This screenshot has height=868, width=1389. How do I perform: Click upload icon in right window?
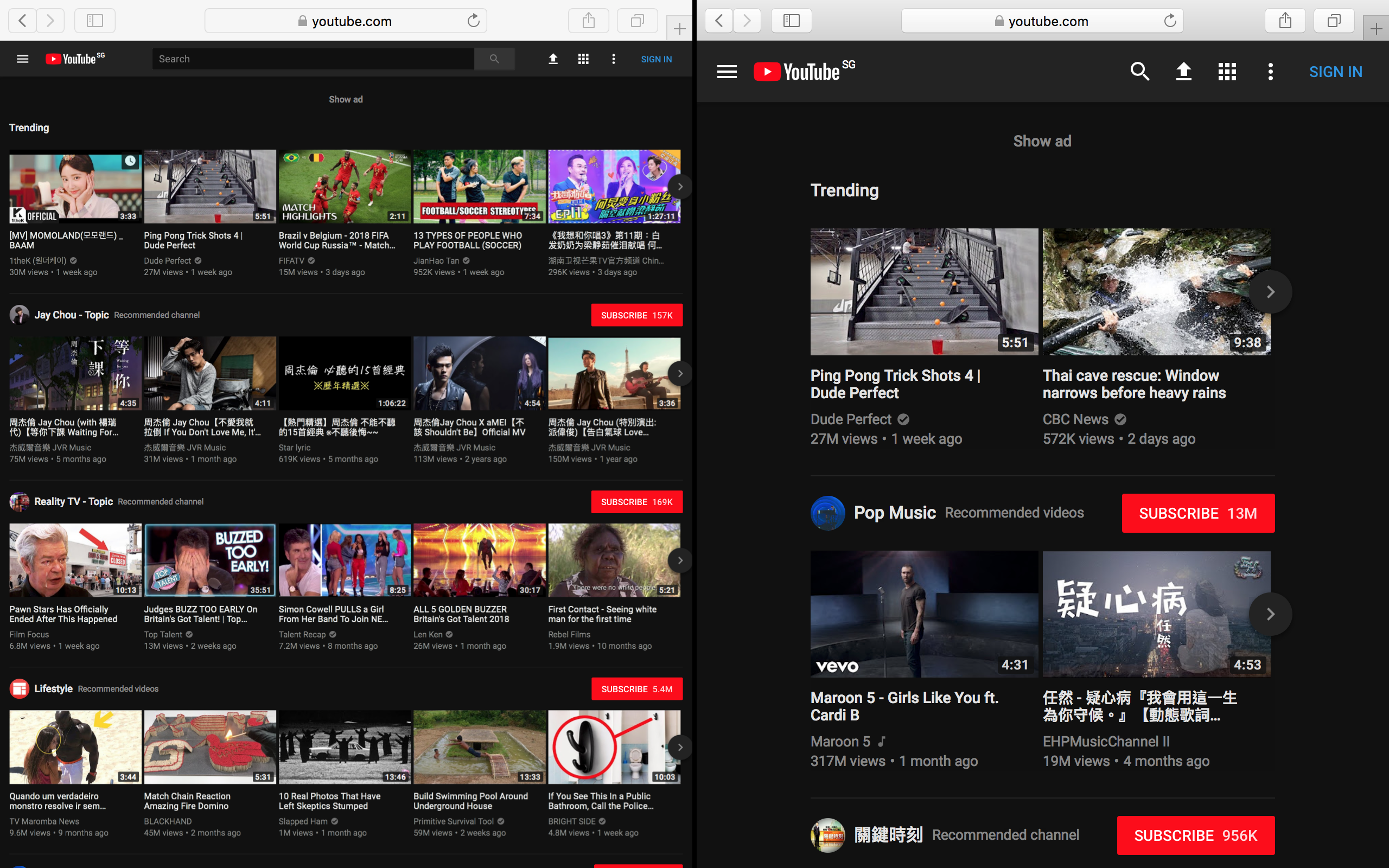1183,72
